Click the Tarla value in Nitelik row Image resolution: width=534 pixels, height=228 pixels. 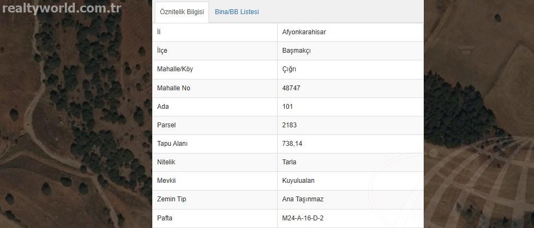pyautogui.click(x=289, y=162)
